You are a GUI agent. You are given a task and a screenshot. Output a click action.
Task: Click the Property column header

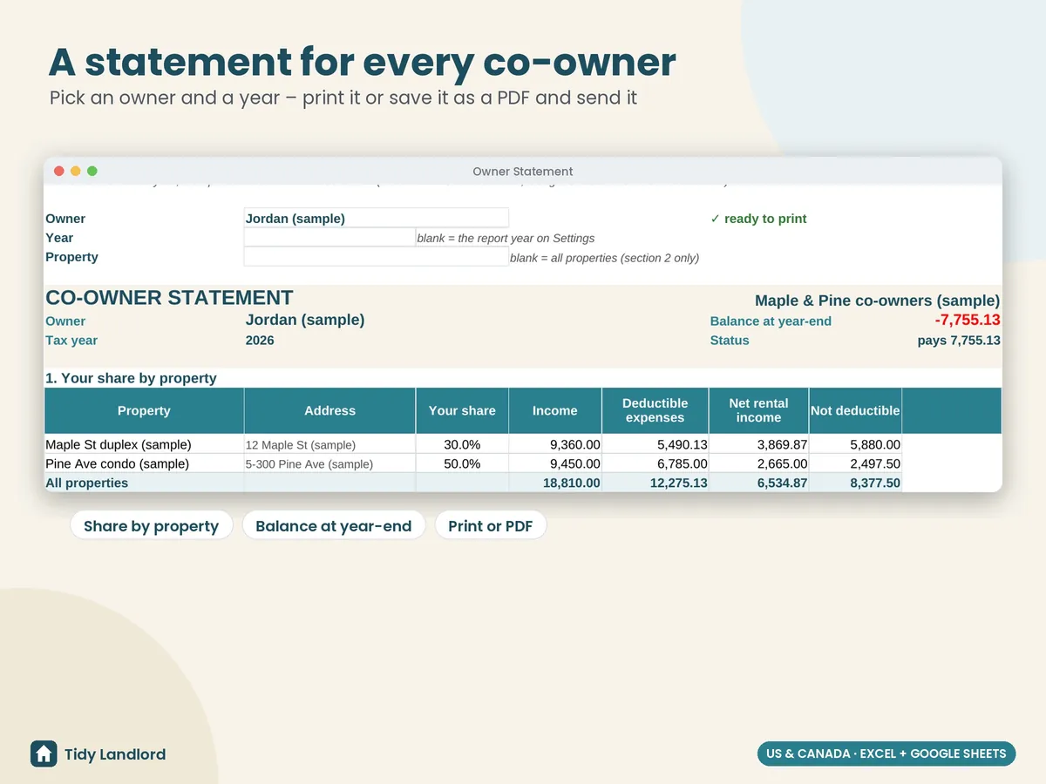(x=144, y=410)
